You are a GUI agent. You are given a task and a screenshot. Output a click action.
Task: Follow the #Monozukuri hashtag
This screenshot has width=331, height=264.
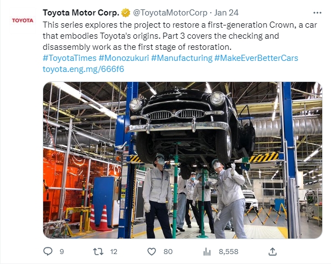123,58
